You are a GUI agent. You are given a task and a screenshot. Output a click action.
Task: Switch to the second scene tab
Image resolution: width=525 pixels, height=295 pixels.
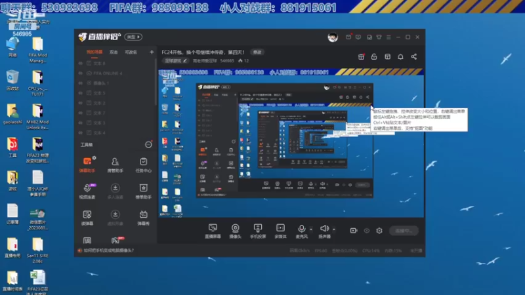[114, 52]
